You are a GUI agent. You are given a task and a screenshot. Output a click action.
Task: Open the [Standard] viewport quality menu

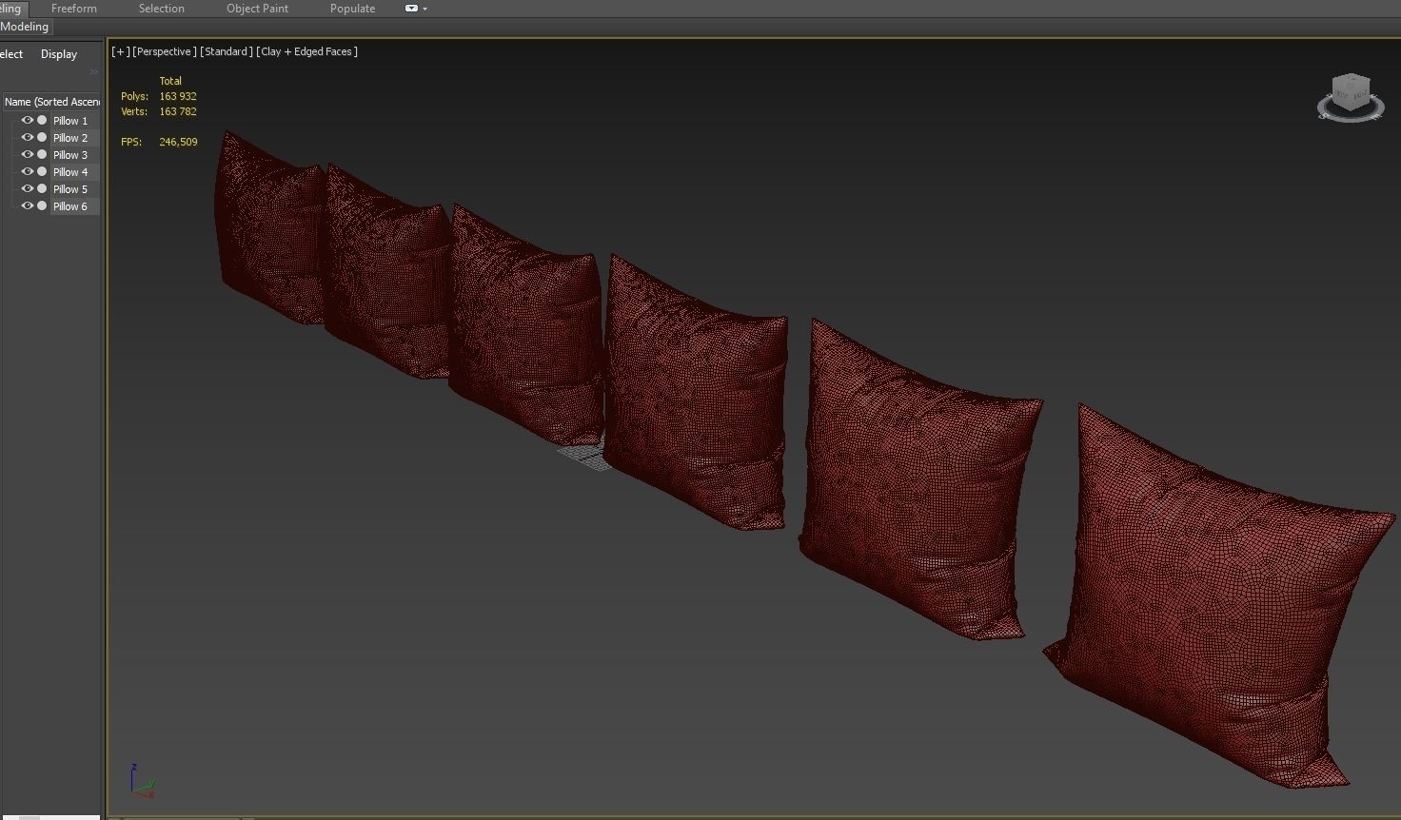click(x=227, y=51)
